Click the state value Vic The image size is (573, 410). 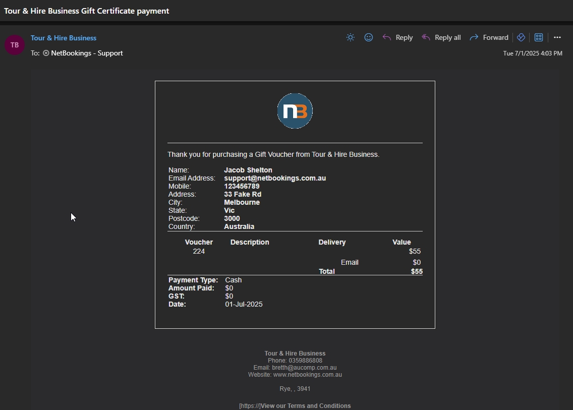click(230, 210)
